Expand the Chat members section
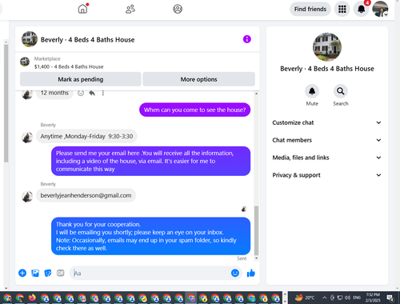The width and height of the screenshot is (400, 304). (x=327, y=140)
